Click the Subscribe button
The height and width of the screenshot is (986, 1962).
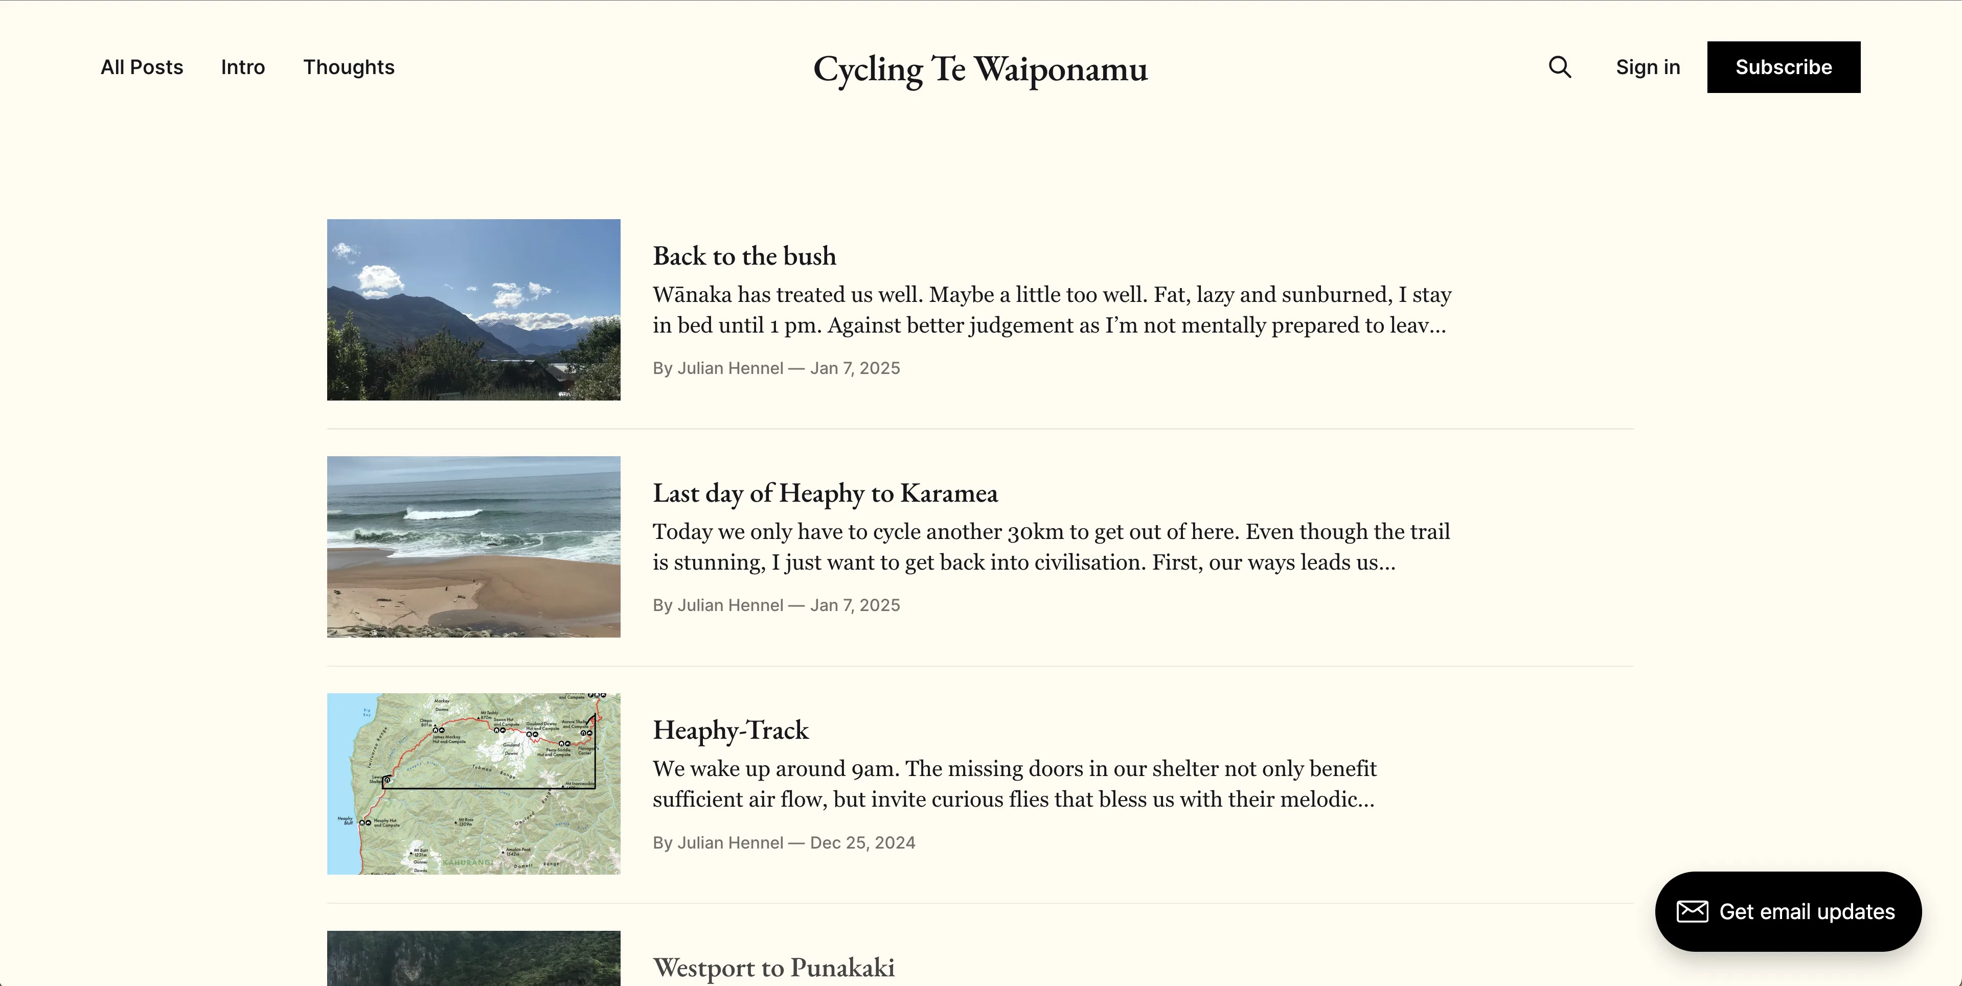[x=1783, y=67]
